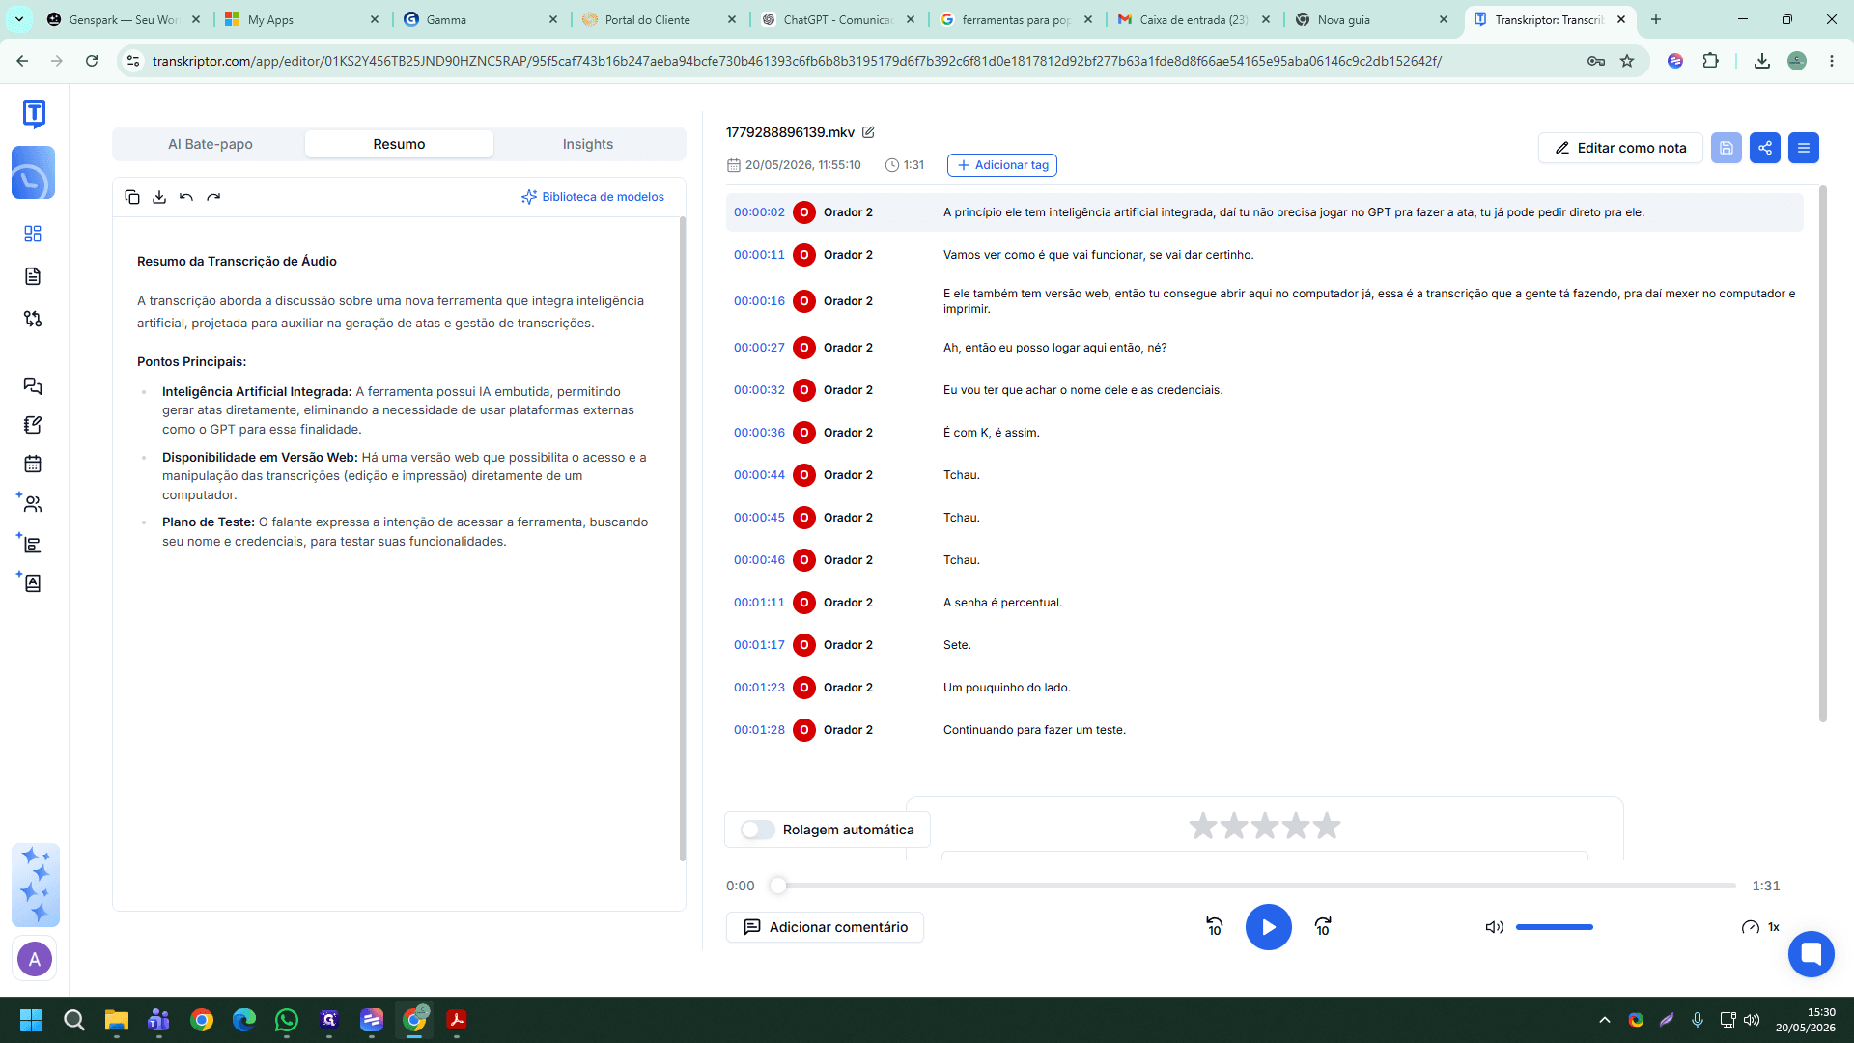Copy the summary with the copy icon
Viewport: 1854px width, 1043px height.
tap(132, 197)
